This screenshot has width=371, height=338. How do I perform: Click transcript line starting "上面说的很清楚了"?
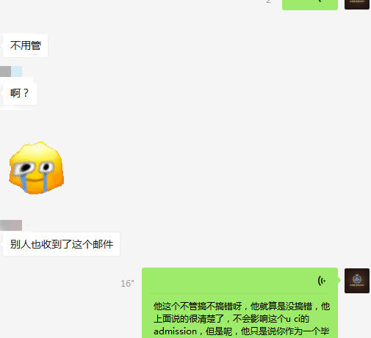[x=231, y=319]
